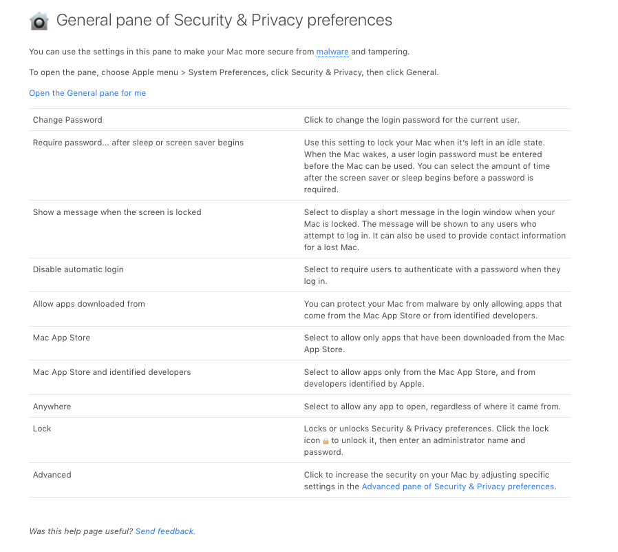Screen dimensions: 618x552
Task: Click the small orange lock icon
Action: (326, 441)
